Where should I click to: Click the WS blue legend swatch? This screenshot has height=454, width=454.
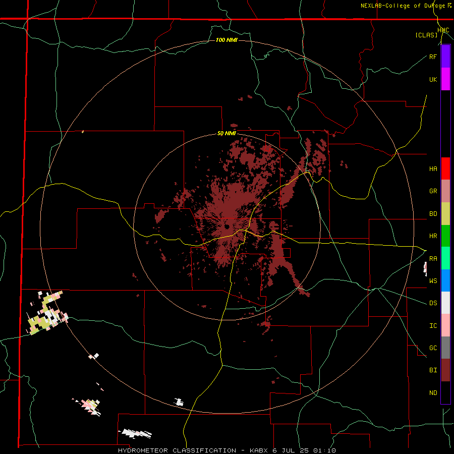click(x=445, y=280)
